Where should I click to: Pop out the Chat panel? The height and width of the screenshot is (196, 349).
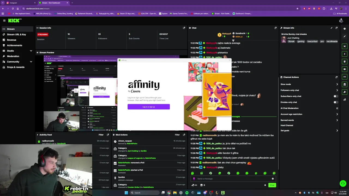click(275, 28)
